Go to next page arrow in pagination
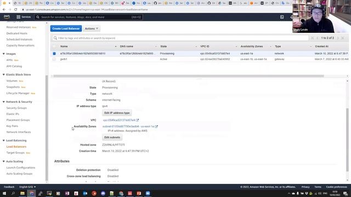The height and width of the screenshot is (197, 351). (338, 38)
